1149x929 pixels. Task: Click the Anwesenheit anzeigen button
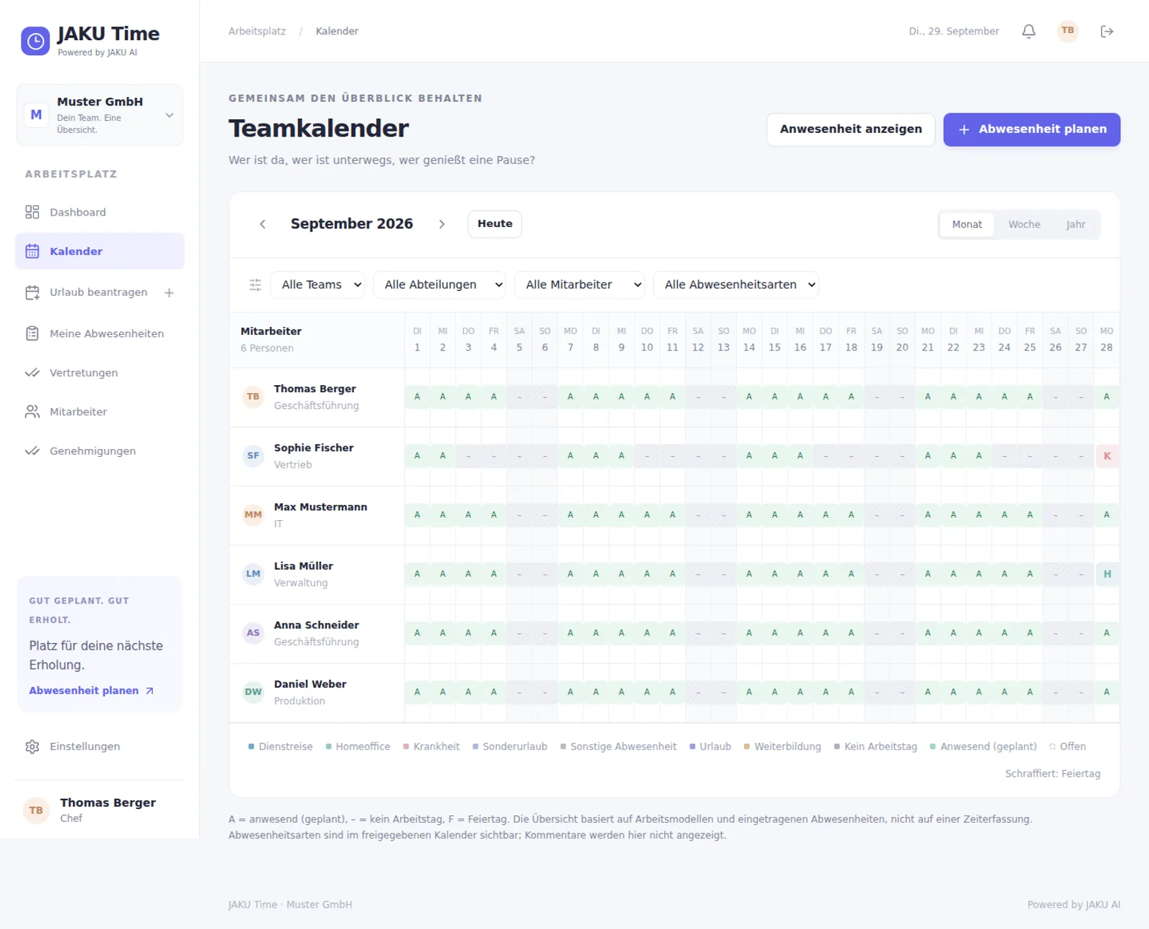coord(850,129)
